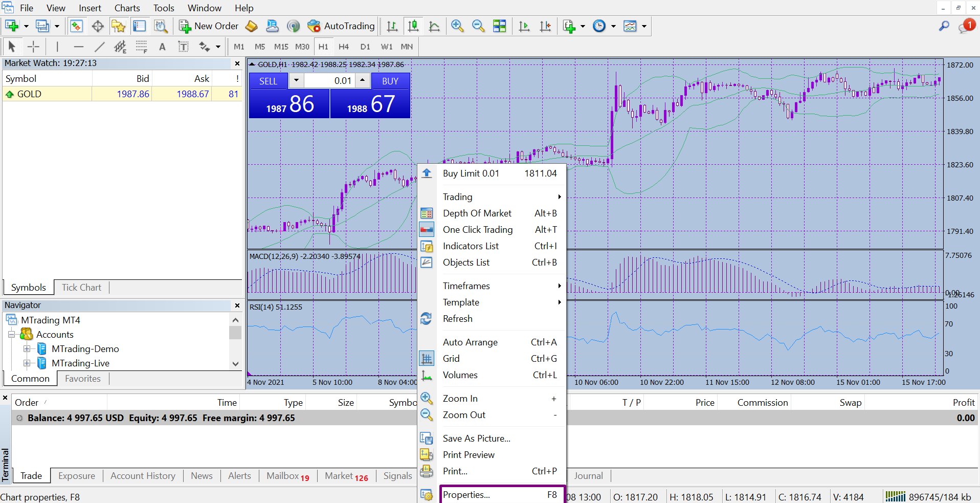The height and width of the screenshot is (503, 980).
Task: Open the New Chart dropdown arrow
Action: 26,26
